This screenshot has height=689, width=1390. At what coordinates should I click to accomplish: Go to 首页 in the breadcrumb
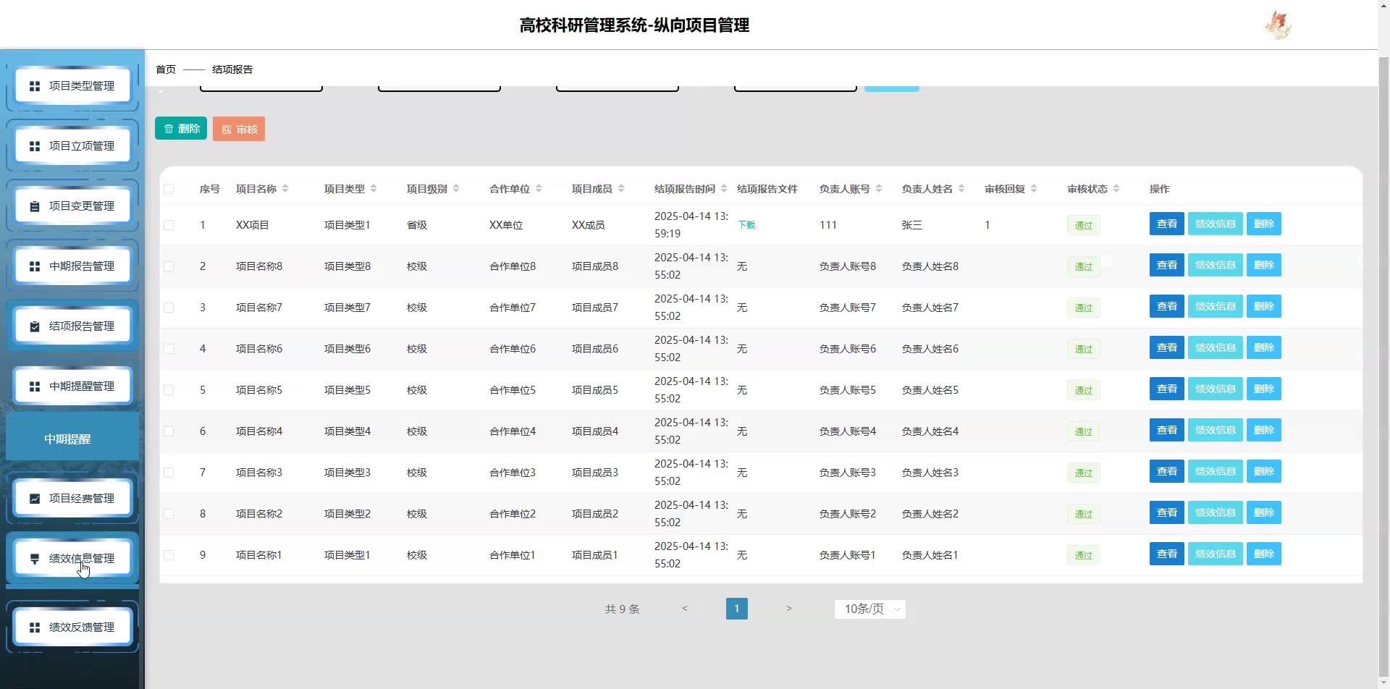(166, 69)
